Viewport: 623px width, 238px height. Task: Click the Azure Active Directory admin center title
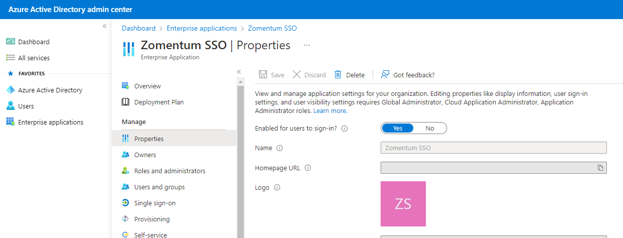click(70, 10)
